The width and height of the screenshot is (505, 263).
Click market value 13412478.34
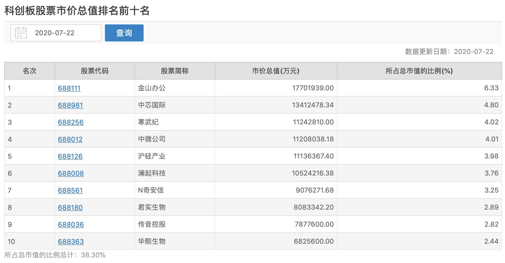click(x=313, y=105)
